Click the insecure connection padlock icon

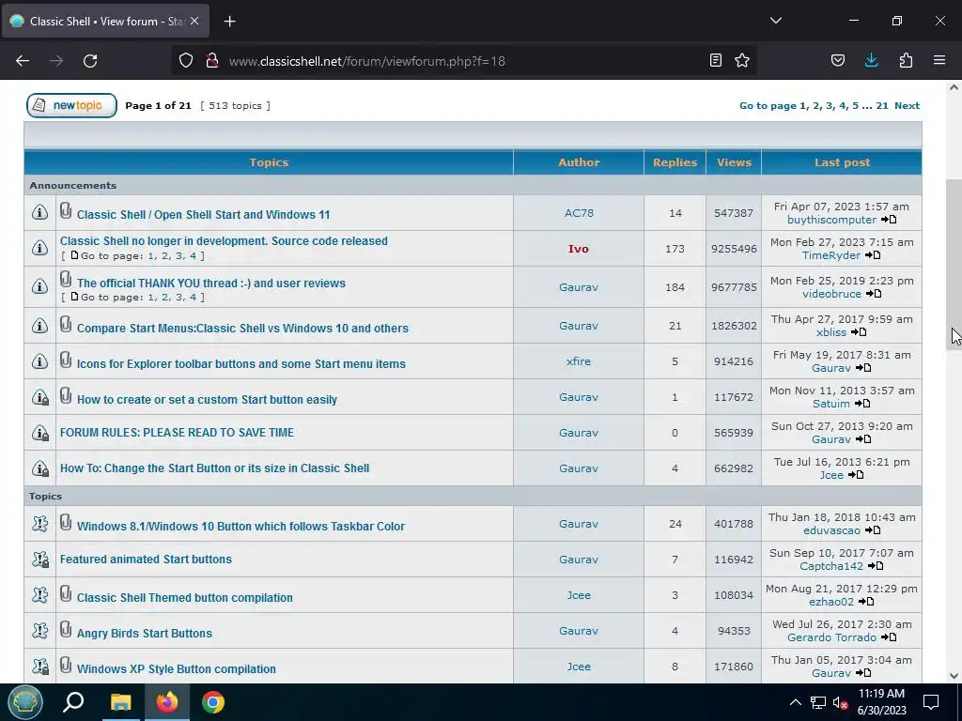point(212,60)
